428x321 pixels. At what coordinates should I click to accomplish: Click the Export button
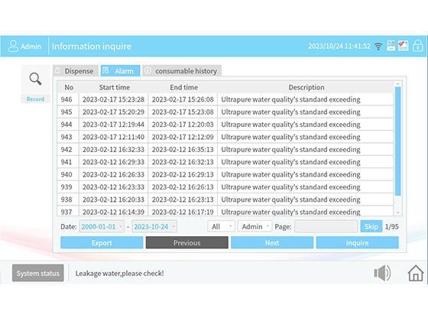pos(102,243)
